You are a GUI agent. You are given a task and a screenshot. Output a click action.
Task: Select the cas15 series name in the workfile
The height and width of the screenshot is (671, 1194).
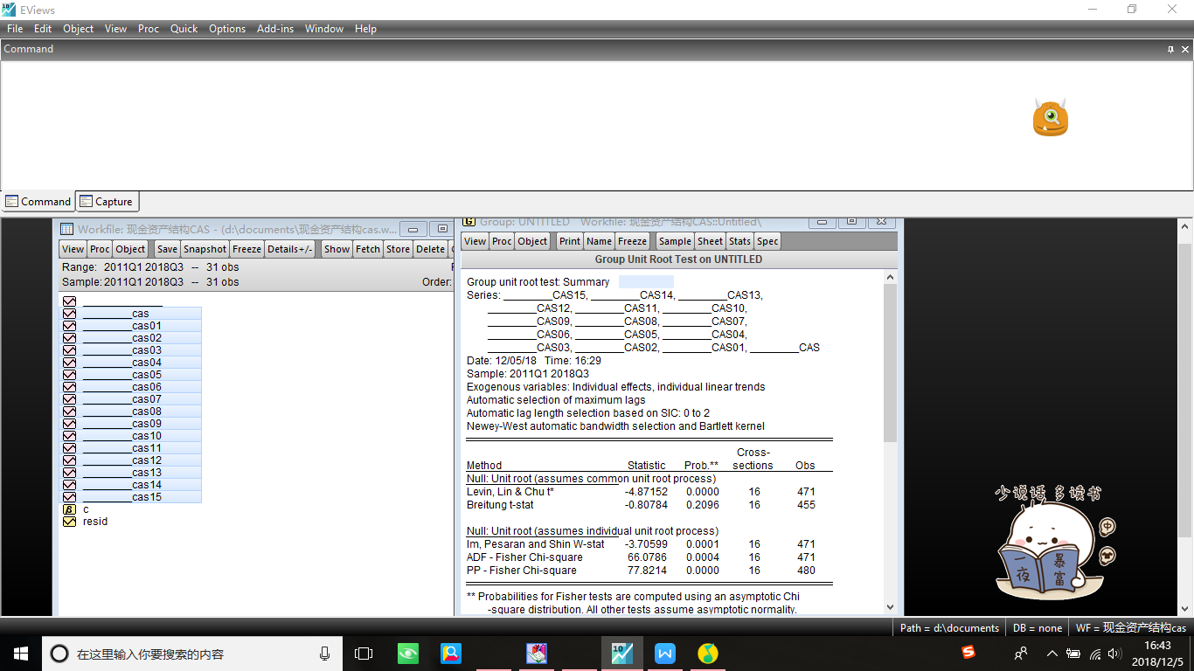(x=122, y=497)
